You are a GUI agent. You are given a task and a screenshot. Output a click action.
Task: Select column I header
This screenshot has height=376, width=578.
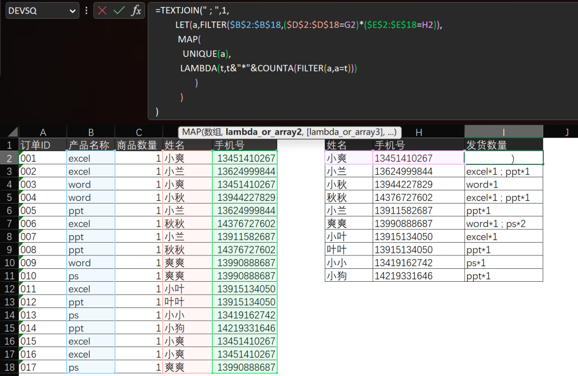click(x=503, y=132)
